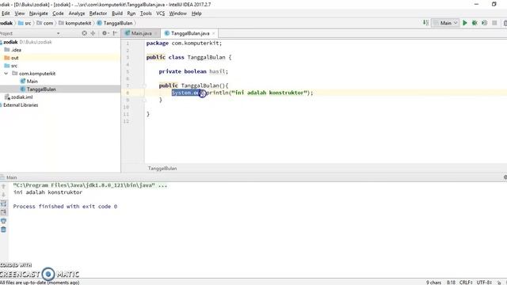The width and height of the screenshot is (507, 285).
Task: Open the Help menu
Action: click(196, 13)
